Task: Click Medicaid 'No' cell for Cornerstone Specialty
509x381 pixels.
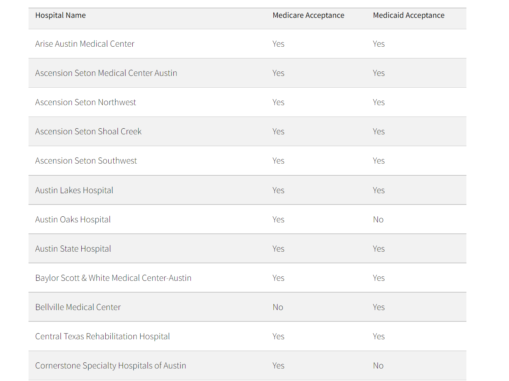Action: [378, 366]
